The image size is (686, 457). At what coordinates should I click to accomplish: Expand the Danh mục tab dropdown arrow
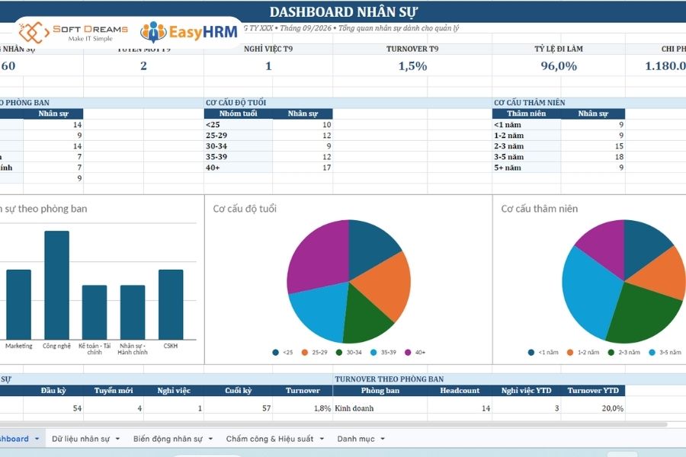point(383,439)
